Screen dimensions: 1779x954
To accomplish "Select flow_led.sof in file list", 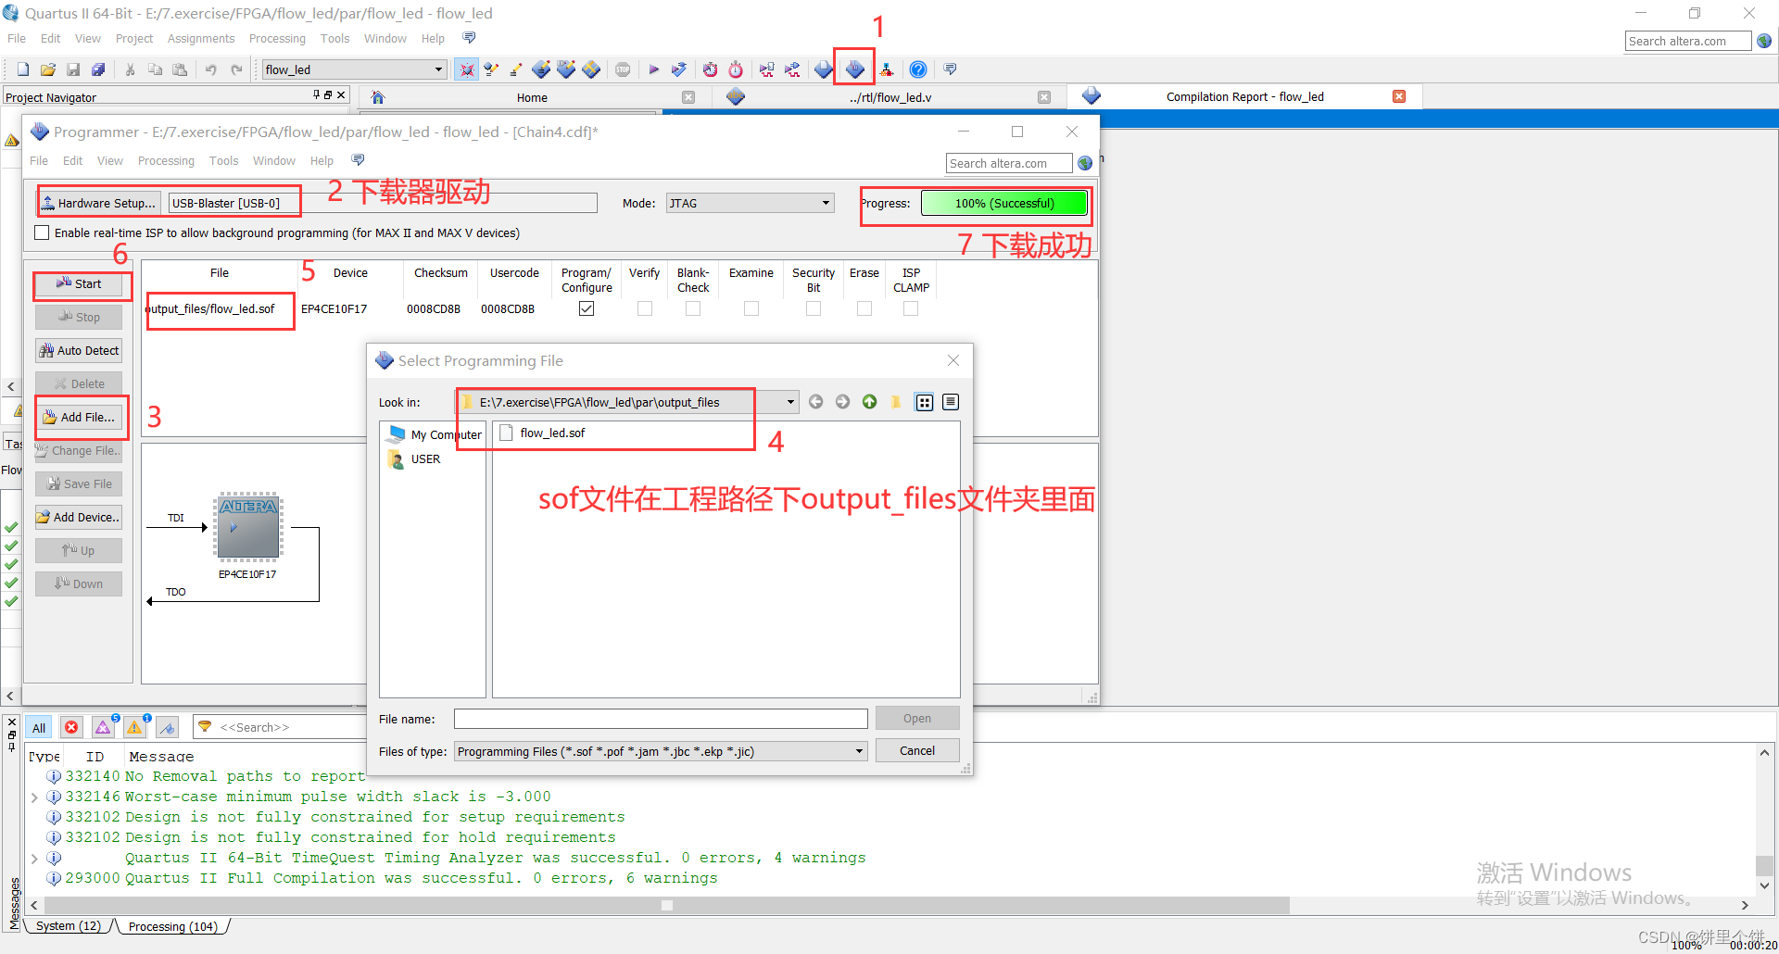I will pos(552,433).
